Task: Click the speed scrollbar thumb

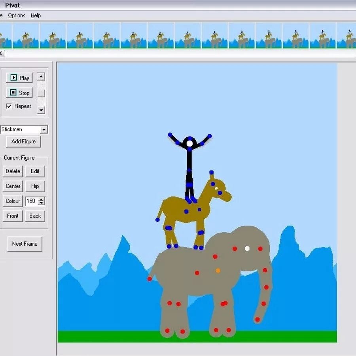Action: 41,93
